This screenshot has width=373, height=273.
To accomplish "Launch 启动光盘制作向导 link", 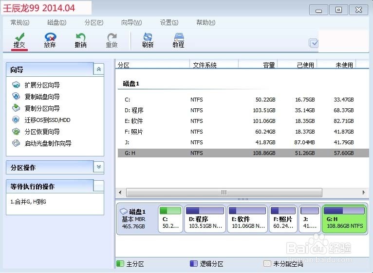I will [x=48, y=143].
